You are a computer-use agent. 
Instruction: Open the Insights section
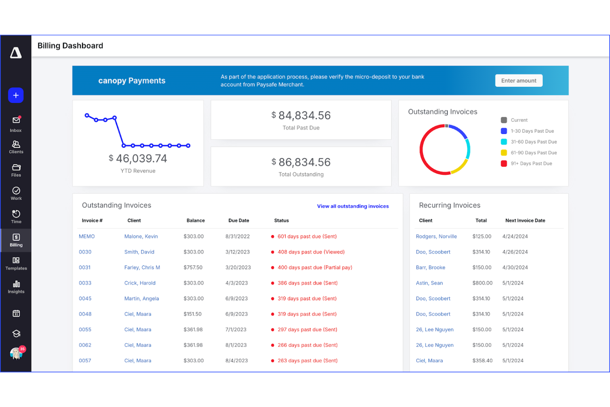[x=16, y=287]
